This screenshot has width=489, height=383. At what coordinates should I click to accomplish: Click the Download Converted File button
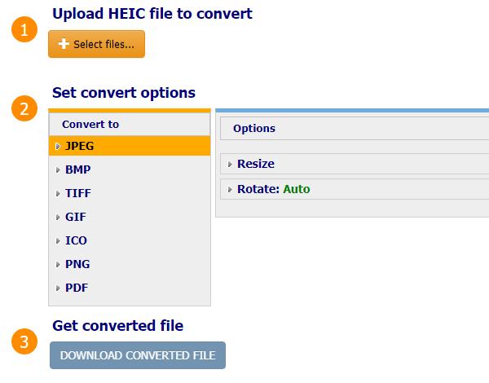pyautogui.click(x=137, y=355)
